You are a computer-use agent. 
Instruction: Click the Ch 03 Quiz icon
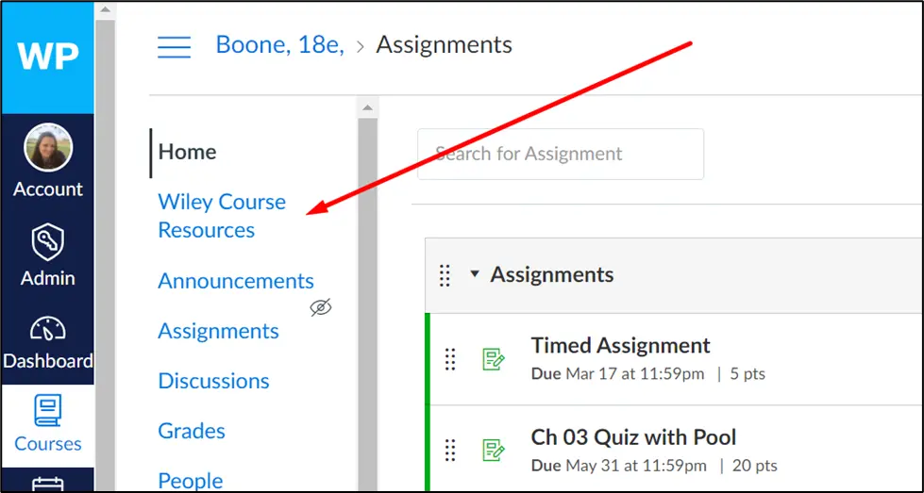click(493, 451)
